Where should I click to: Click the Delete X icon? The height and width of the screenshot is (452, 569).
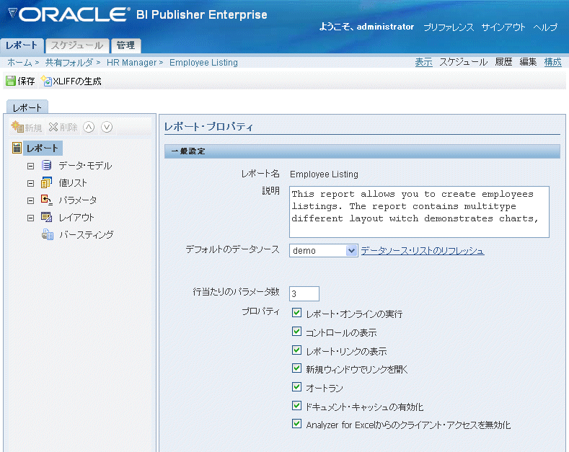(53, 127)
